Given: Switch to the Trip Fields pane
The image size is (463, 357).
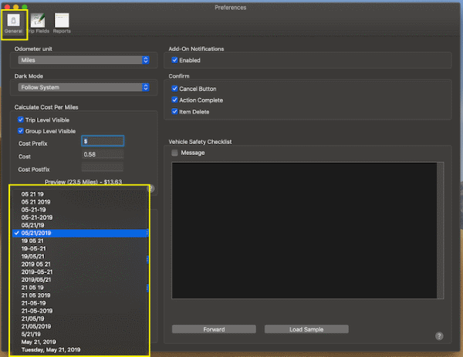Looking at the screenshot, I should click(38, 24).
